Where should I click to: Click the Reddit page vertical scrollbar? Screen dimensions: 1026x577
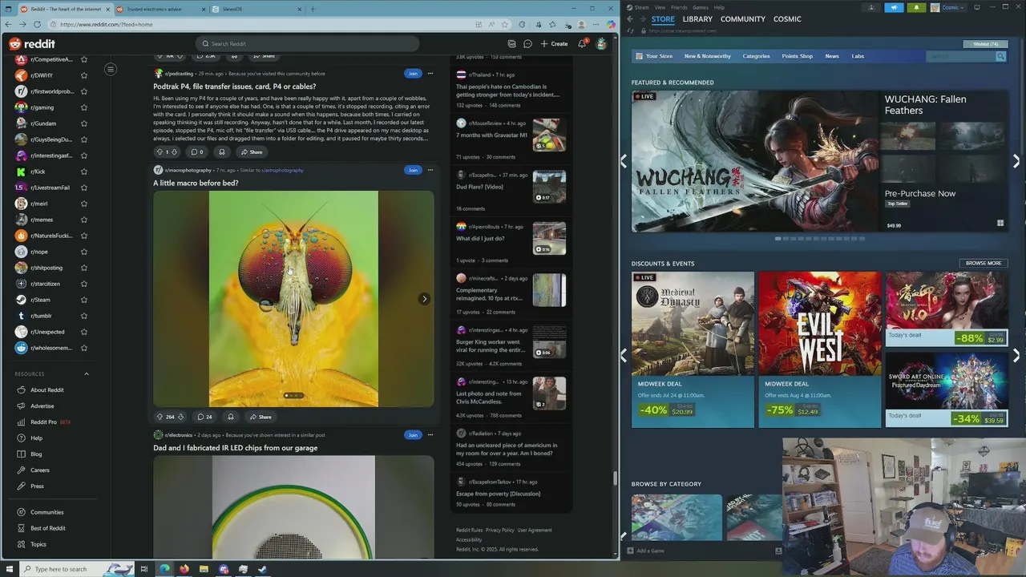(615, 478)
